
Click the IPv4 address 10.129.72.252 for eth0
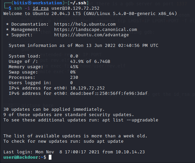click(87, 88)
